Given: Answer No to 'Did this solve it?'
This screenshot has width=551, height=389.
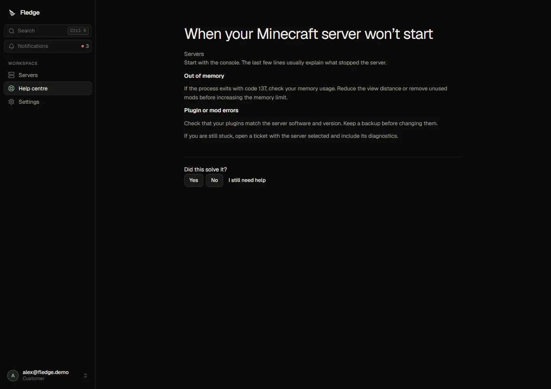Looking at the screenshot, I should click(x=214, y=180).
